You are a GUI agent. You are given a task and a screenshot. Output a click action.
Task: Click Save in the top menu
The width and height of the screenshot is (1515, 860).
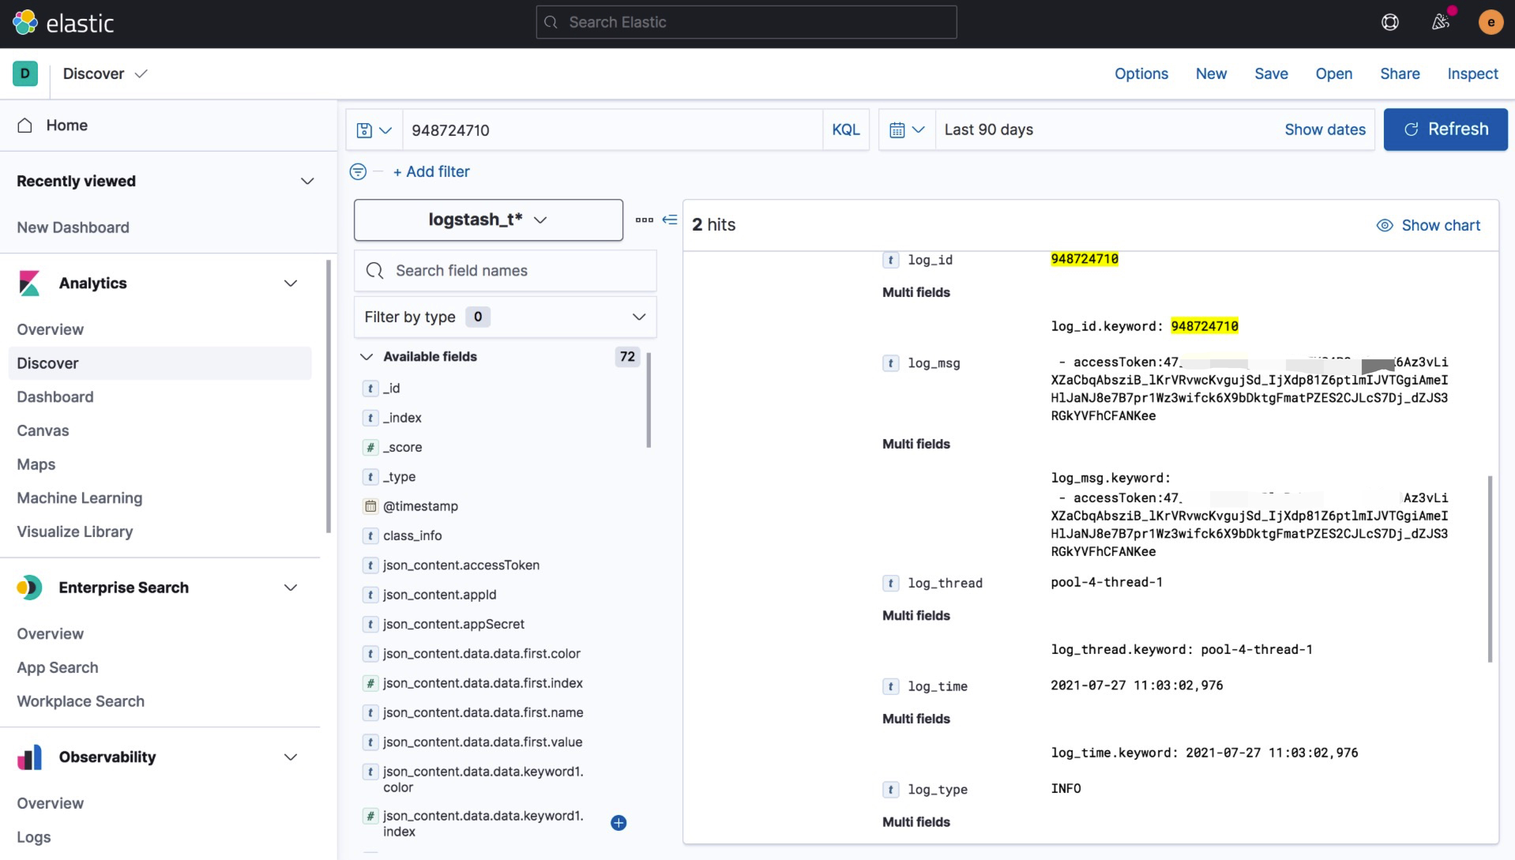1271,73
